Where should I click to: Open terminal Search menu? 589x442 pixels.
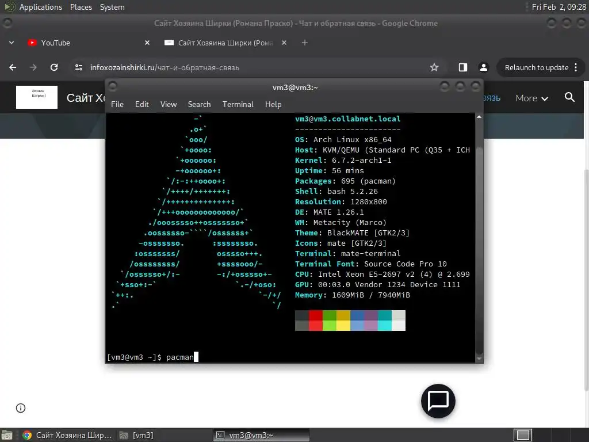pos(199,104)
